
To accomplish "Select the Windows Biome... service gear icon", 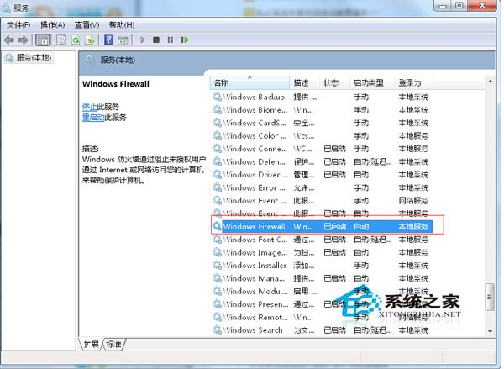I will click(218, 110).
